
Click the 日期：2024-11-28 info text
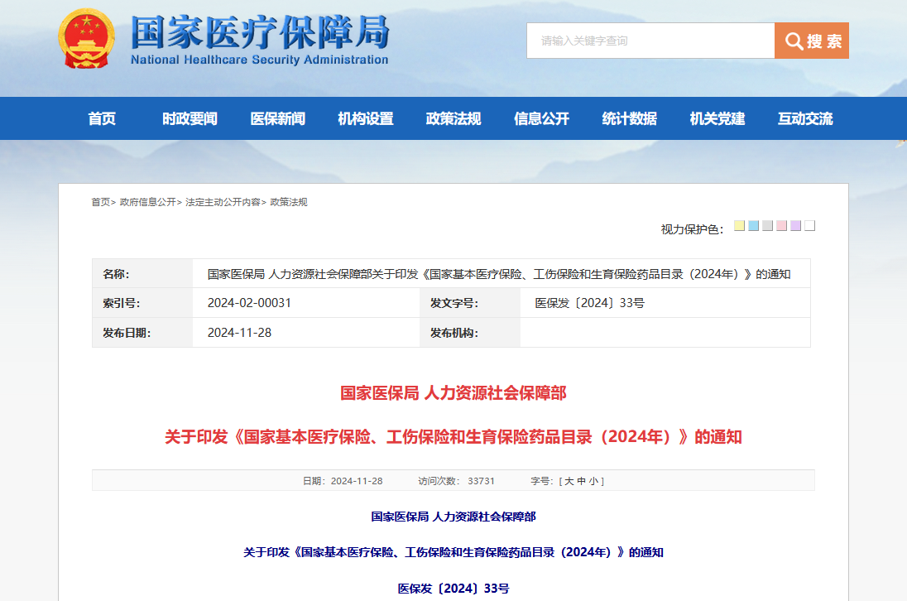343,481
